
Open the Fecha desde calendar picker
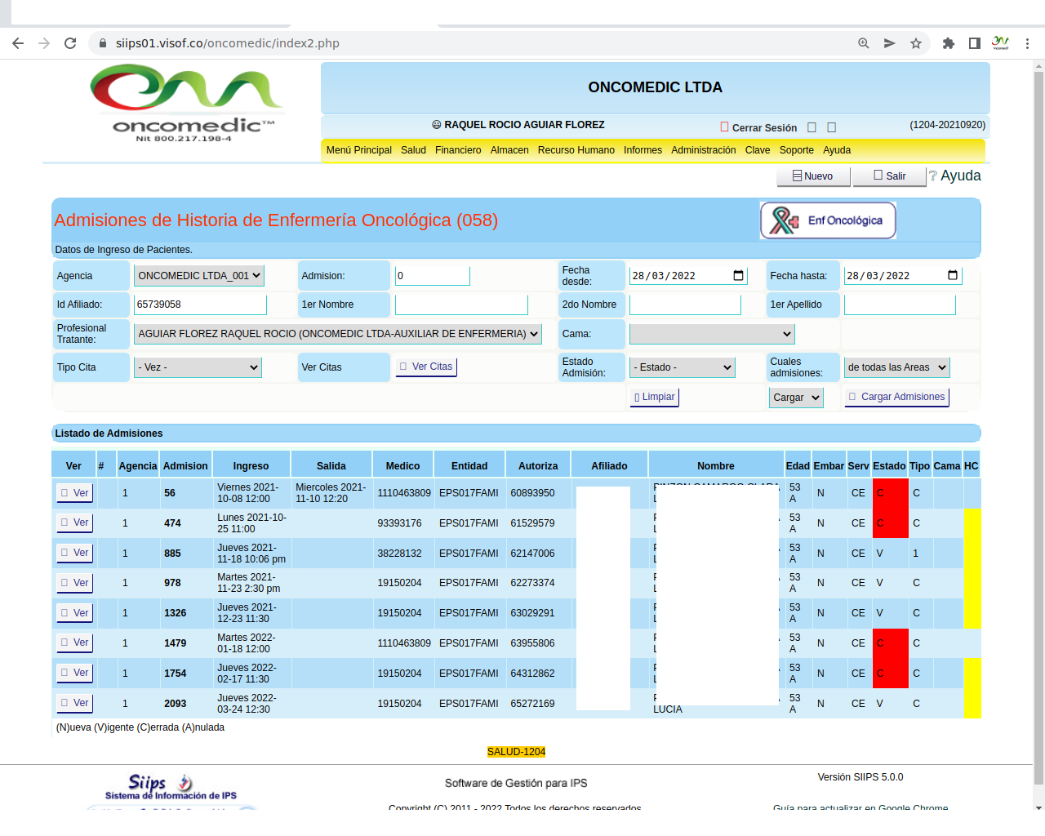point(738,276)
